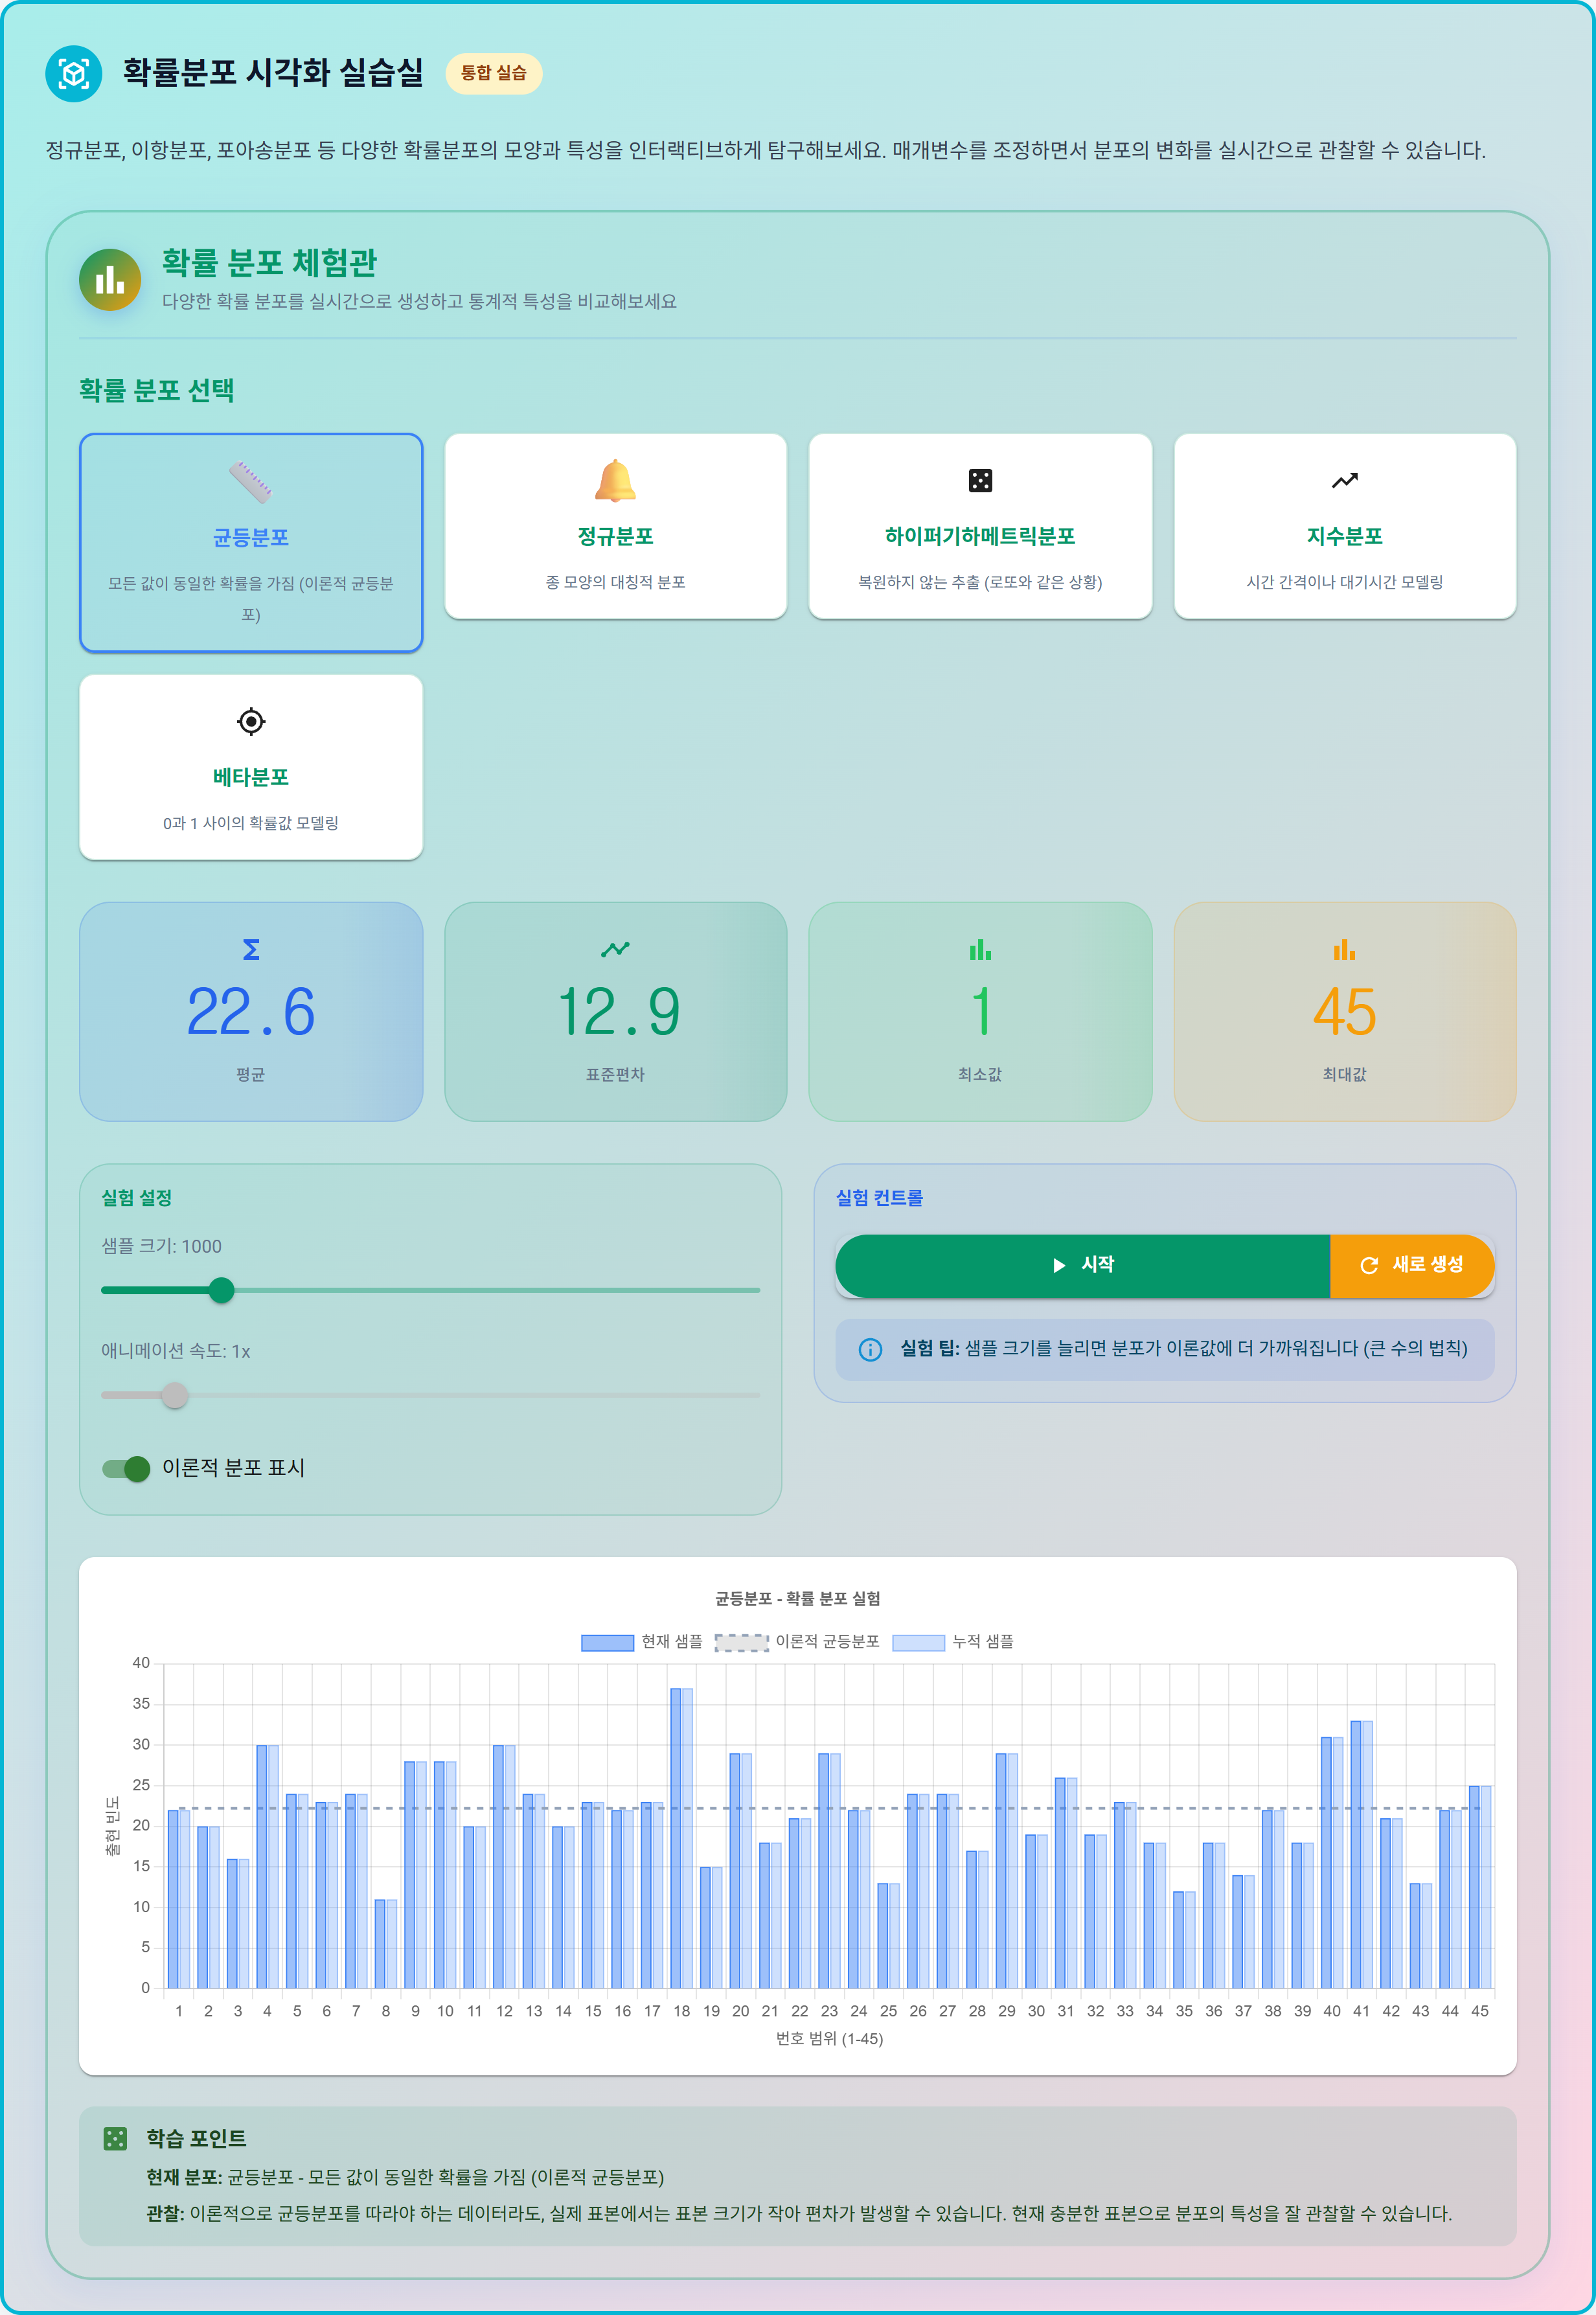1596x2315 pixels.
Task: Select the 베타분포 distribution card
Action: point(251,767)
